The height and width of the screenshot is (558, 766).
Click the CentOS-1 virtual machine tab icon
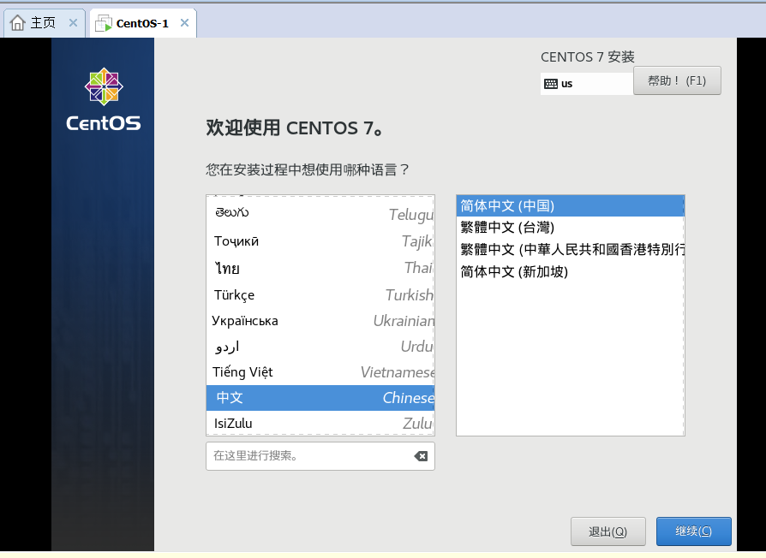103,23
